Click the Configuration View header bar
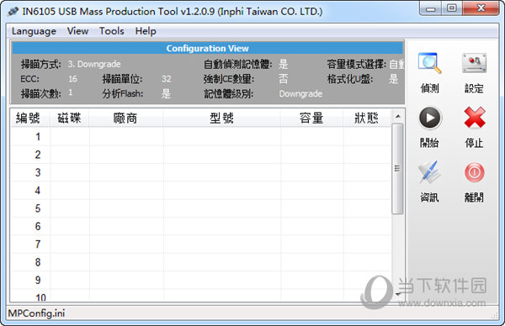The width and height of the screenshot is (505, 326). (207, 48)
